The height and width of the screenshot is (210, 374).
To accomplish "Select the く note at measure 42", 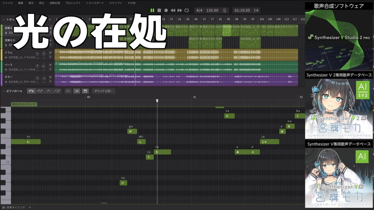I will [x=300, y=116].
